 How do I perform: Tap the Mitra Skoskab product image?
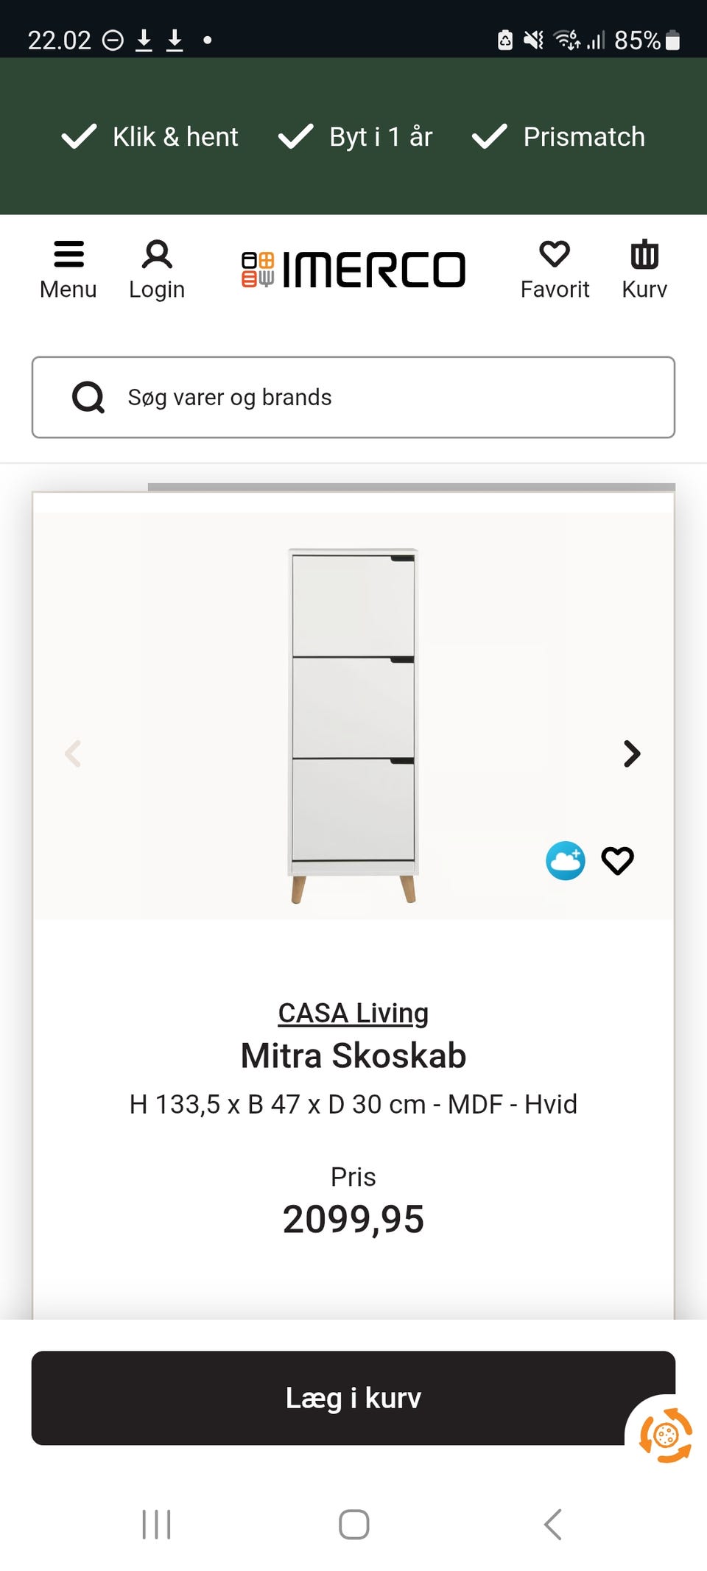353,725
